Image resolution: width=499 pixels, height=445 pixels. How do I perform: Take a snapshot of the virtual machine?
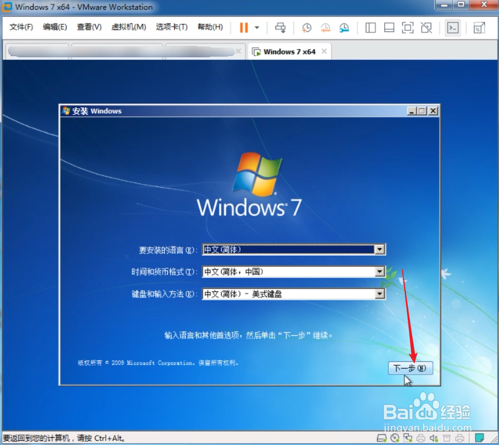(x=306, y=28)
